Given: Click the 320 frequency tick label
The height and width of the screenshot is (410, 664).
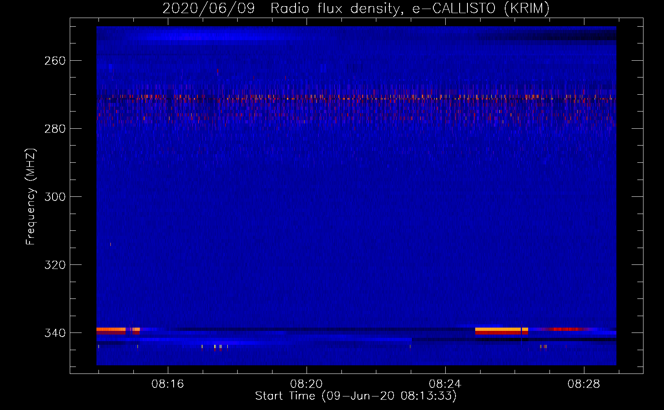Looking at the screenshot, I should pos(55,265).
